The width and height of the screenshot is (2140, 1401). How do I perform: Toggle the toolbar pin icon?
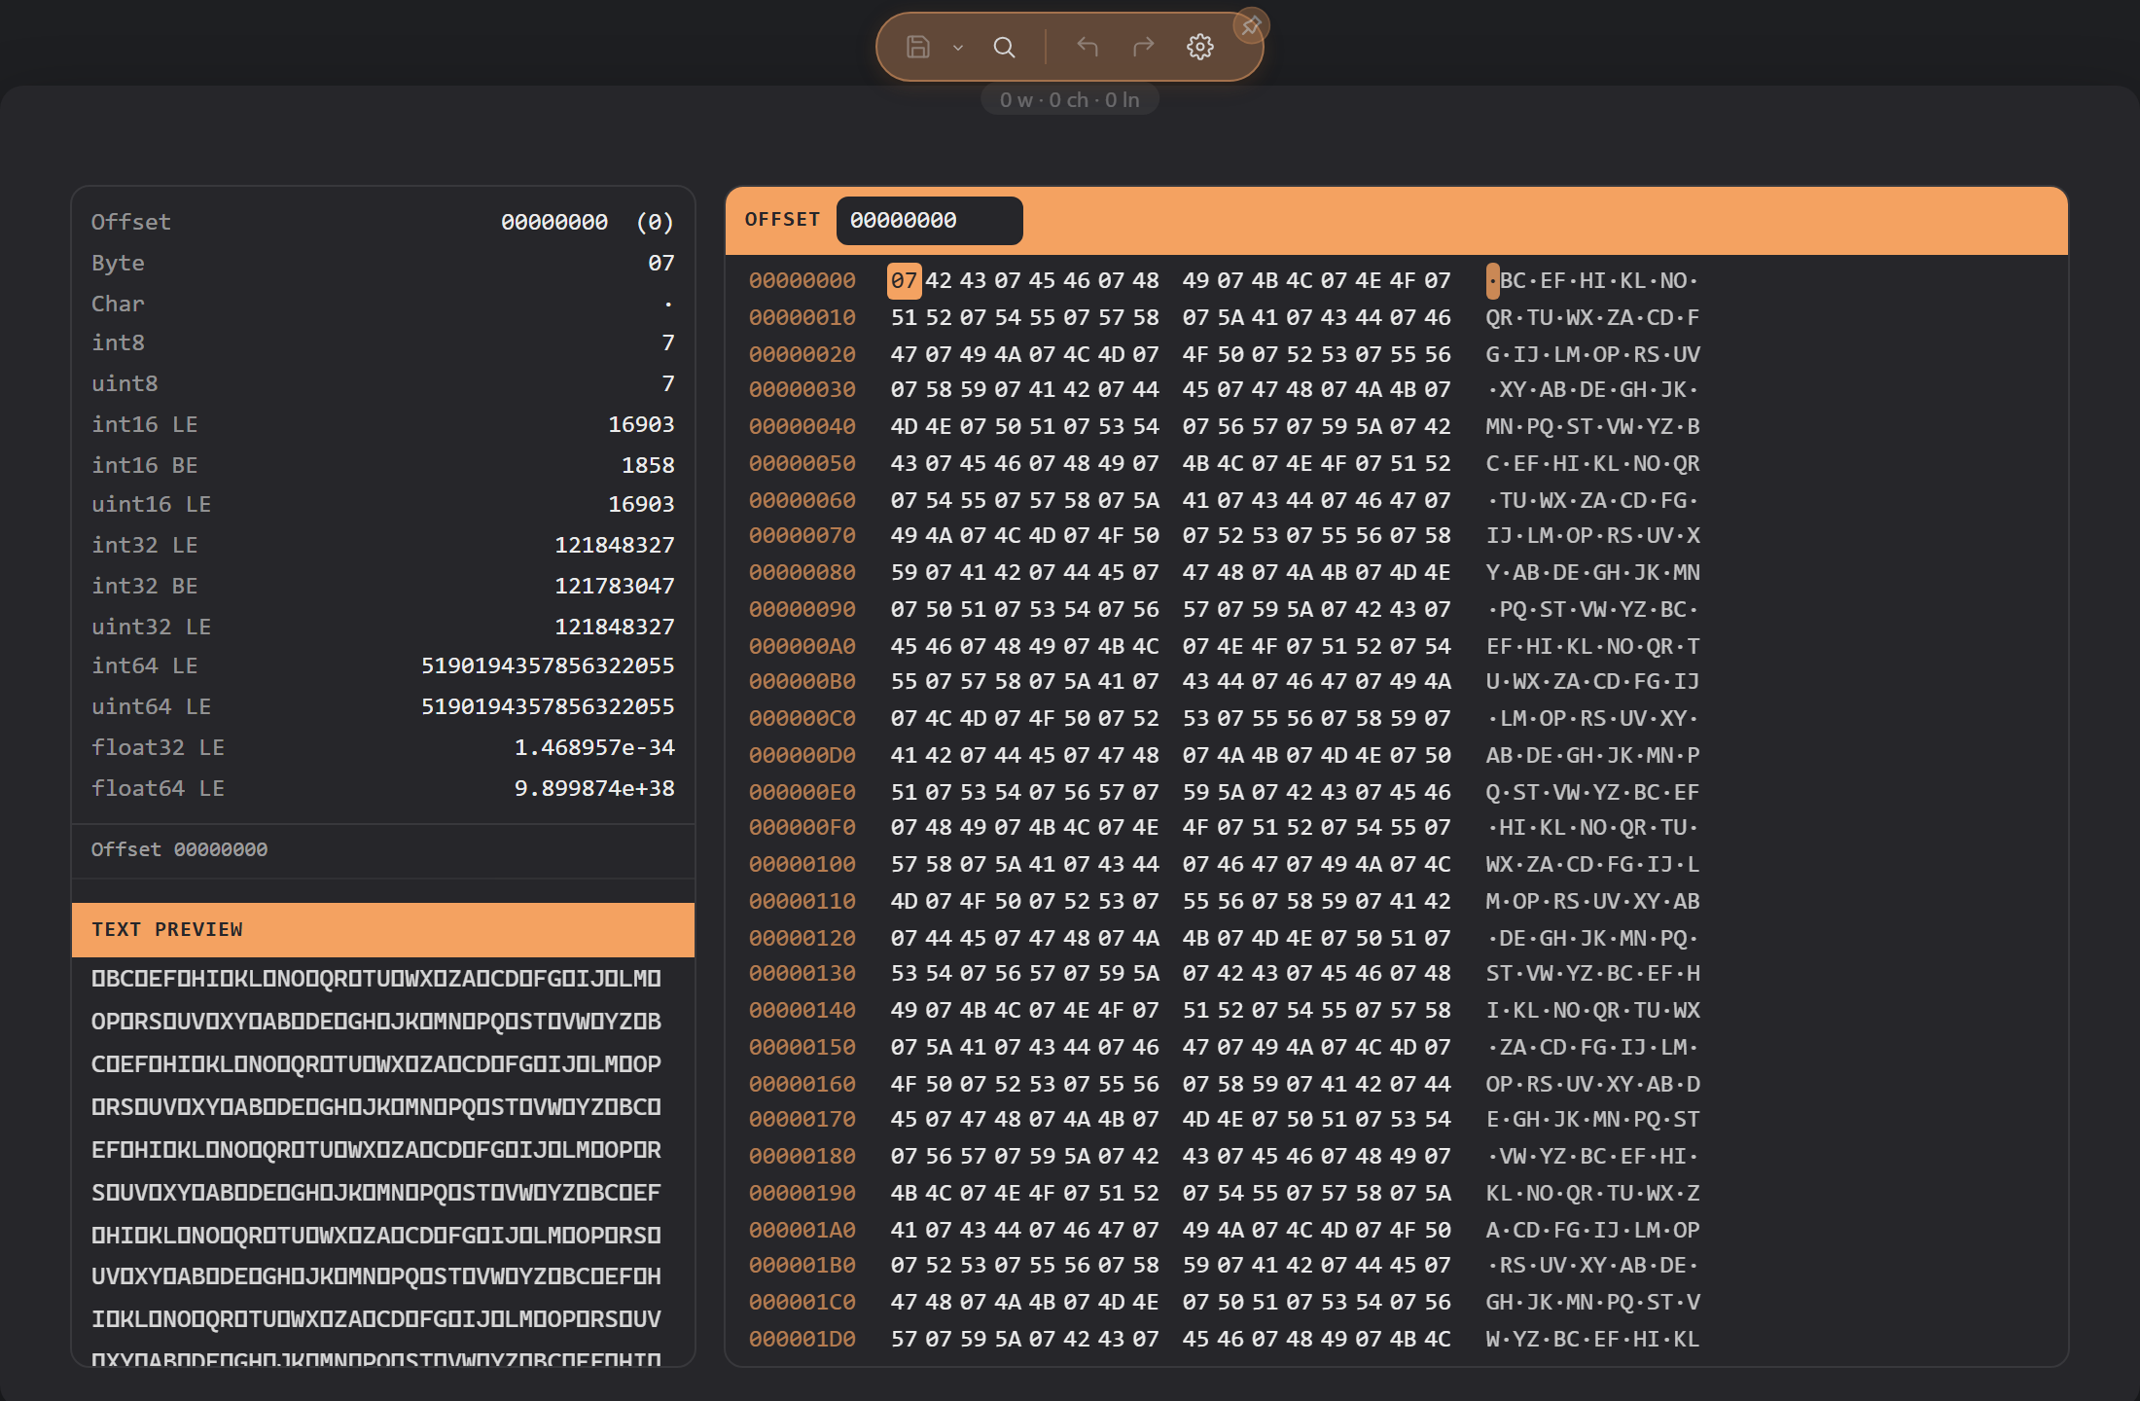(x=1251, y=26)
